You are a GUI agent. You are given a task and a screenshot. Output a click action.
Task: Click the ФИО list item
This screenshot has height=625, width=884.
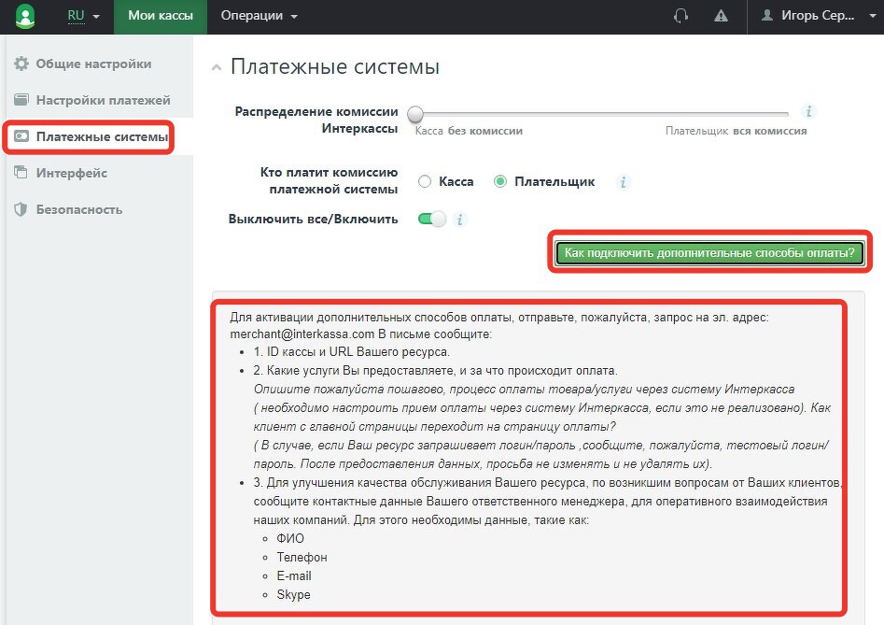[290, 539]
